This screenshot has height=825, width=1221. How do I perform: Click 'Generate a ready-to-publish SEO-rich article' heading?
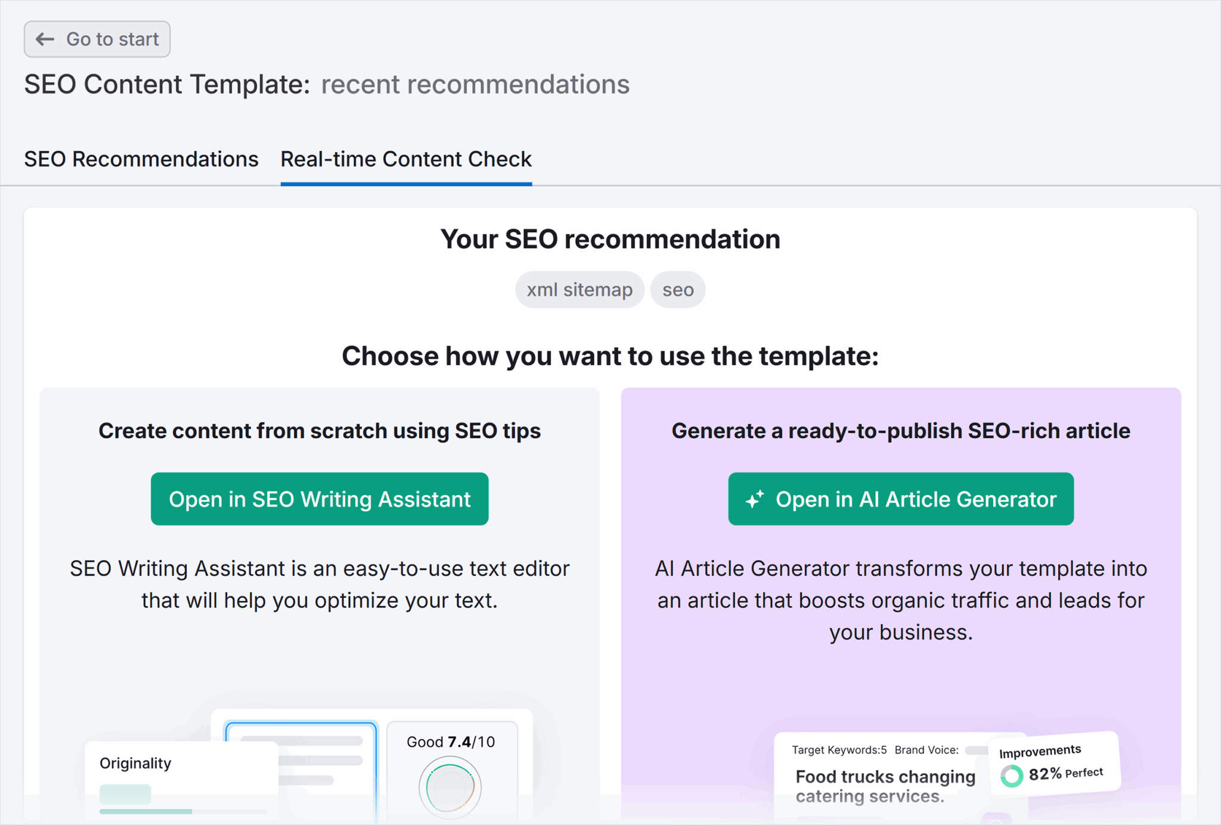click(x=901, y=431)
